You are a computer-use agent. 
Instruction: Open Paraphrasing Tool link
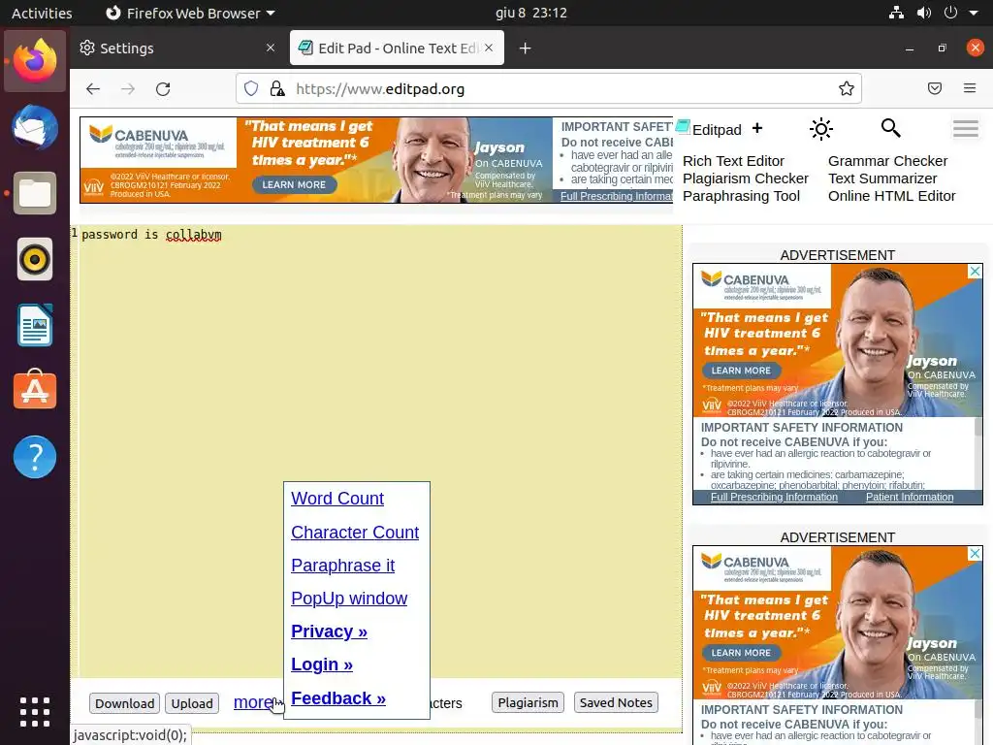pyautogui.click(x=741, y=196)
